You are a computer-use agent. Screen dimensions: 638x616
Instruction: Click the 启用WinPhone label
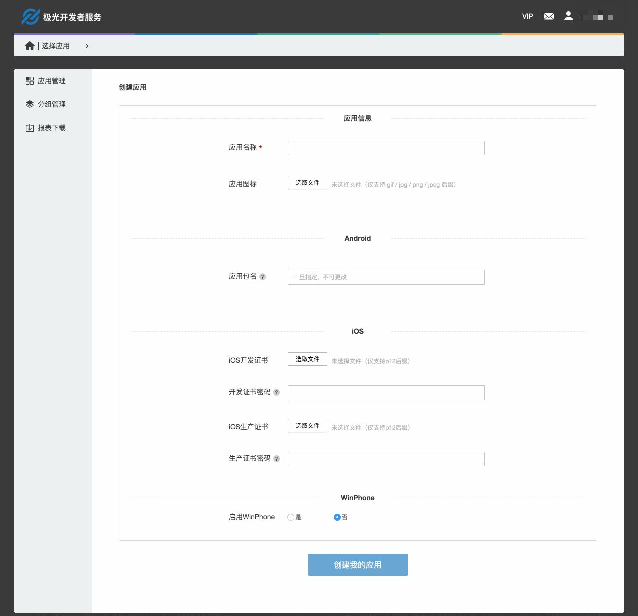point(252,517)
